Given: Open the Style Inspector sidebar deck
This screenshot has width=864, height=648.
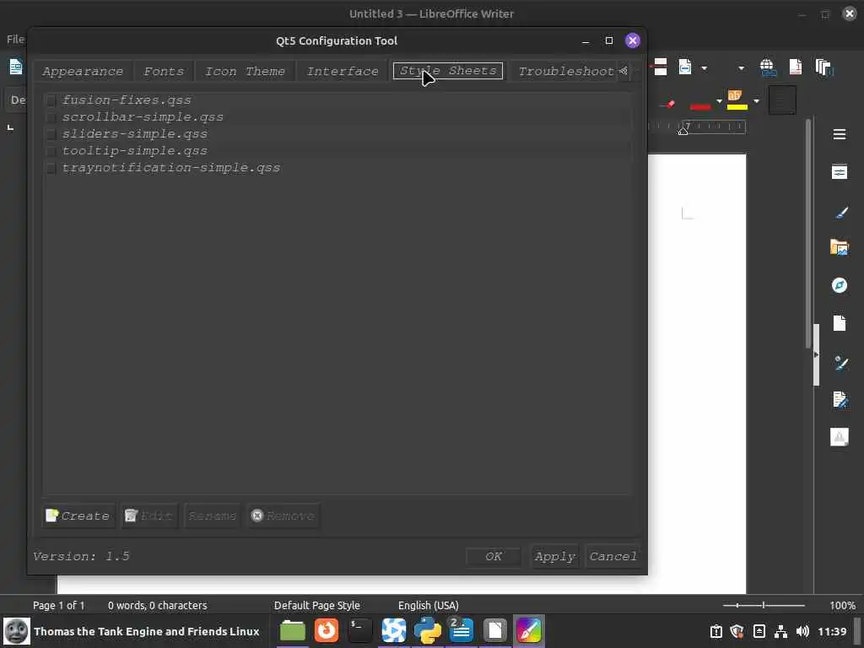Looking at the screenshot, I should pyautogui.click(x=840, y=363).
